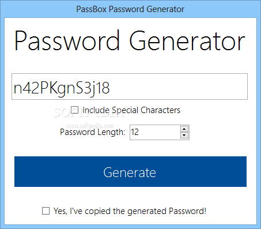
Task: Click inside the generated password text box
Action: pos(130,87)
